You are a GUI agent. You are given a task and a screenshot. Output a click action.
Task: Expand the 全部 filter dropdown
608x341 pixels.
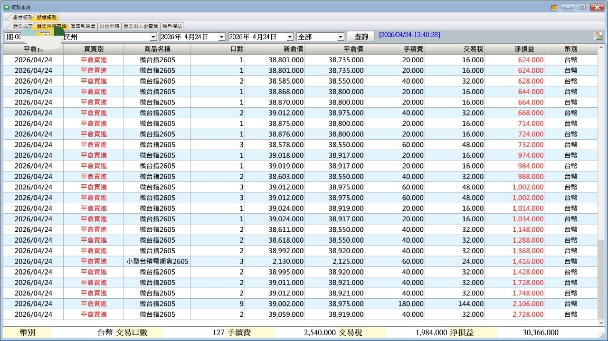340,37
